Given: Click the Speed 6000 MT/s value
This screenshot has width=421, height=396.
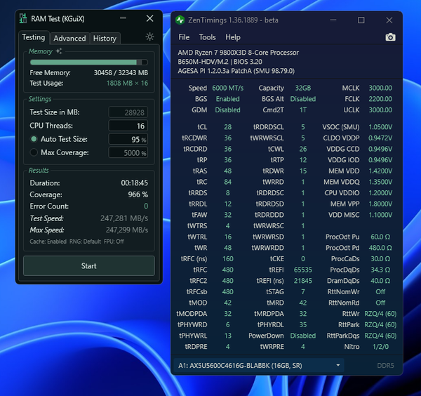Looking at the screenshot, I should tap(227, 88).
